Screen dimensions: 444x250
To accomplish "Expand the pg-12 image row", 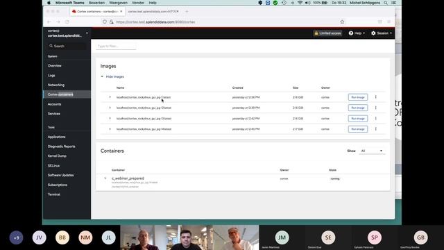I will (x=110, y=108).
